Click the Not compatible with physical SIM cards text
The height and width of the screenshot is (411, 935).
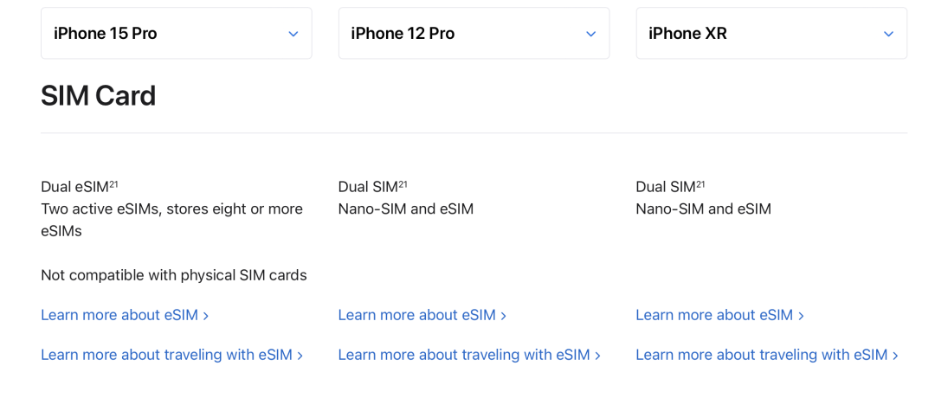coord(174,275)
